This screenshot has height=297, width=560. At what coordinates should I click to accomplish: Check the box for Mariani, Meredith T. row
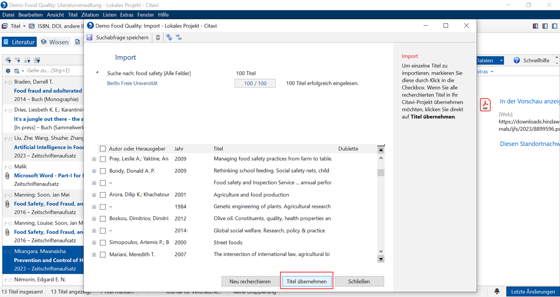[x=103, y=255]
